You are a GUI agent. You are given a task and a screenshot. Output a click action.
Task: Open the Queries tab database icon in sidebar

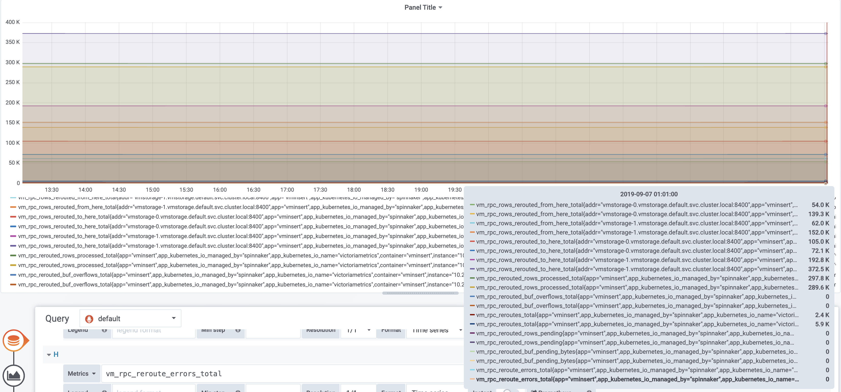pos(14,341)
